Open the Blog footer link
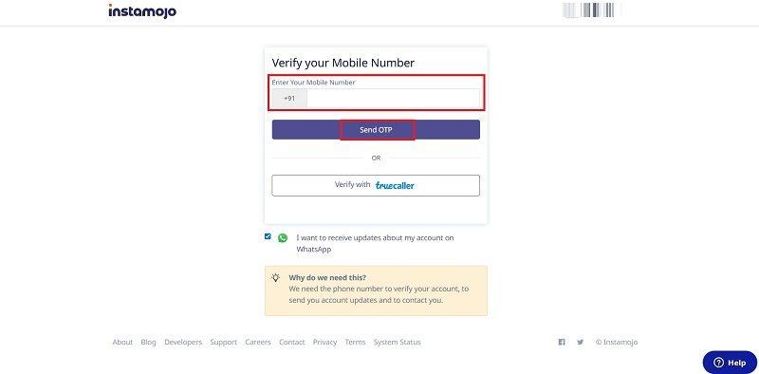Viewport: 759px width, 374px height. pos(149,342)
